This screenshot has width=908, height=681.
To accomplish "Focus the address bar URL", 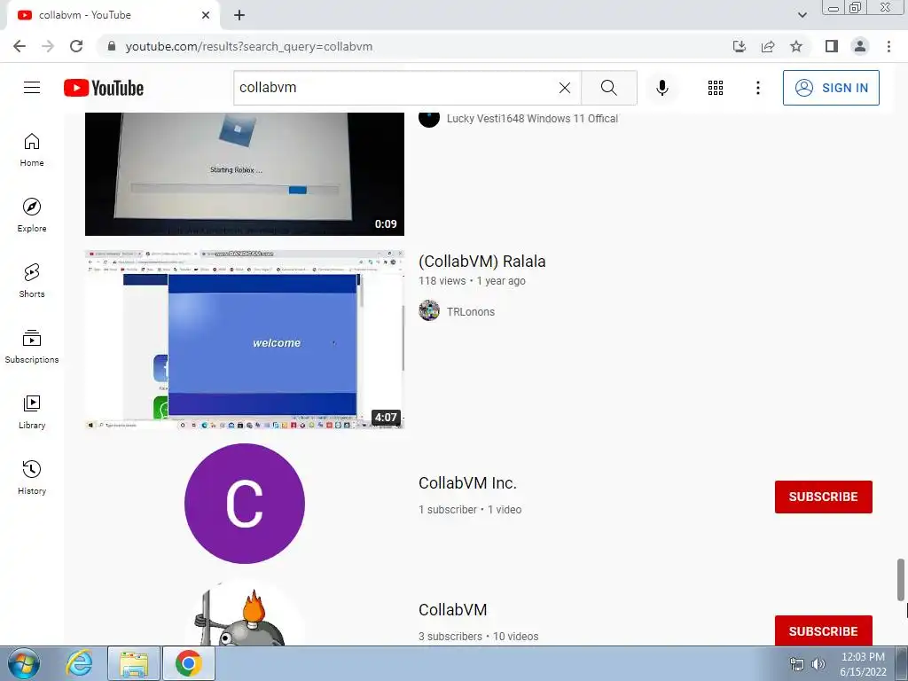I will (249, 46).
